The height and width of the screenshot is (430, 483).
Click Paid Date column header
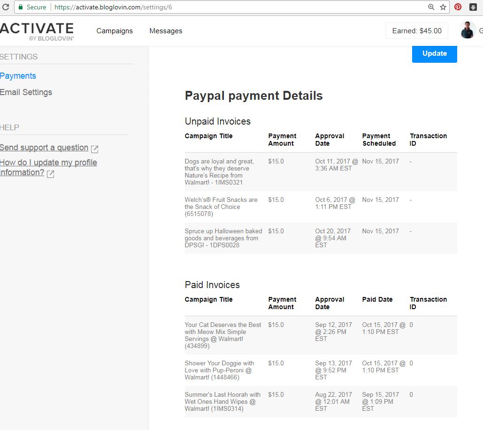377,300
